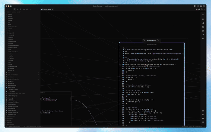Click the up-down arrows icon in the right toolbar
The image size is (211, 132).
point(203,115)
